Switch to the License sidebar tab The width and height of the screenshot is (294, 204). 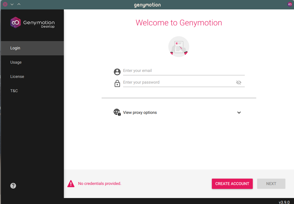32,76
